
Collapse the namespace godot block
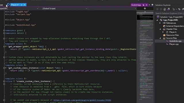coord(4,31)
